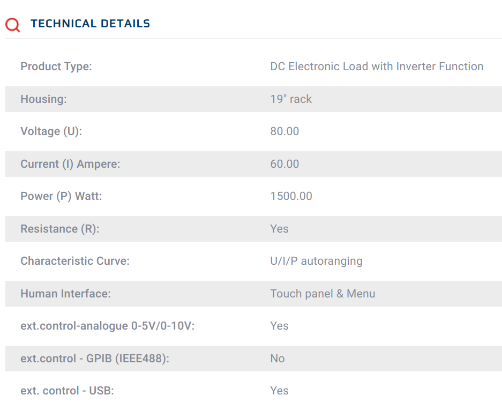Screen dimensions: 502x410
Task: Click the red magnifier icon beside Technical Details
Action: 12,25
